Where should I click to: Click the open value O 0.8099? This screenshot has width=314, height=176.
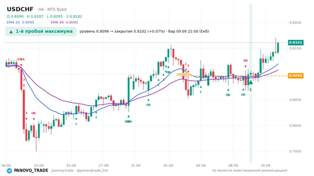tap(15, 16)
